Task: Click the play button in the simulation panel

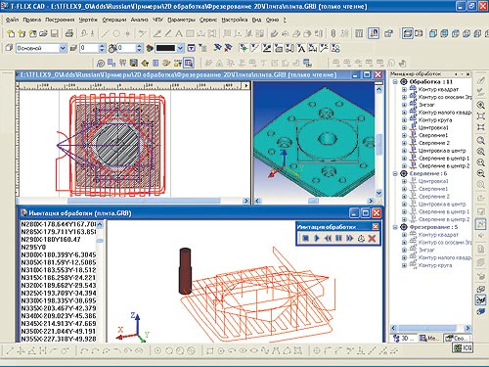Action: (x=317, y=238)
